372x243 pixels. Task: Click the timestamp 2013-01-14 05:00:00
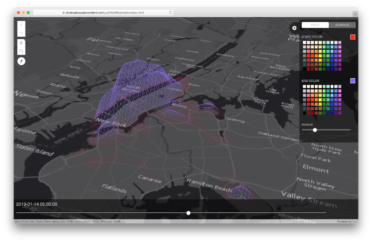click(37, 204)
